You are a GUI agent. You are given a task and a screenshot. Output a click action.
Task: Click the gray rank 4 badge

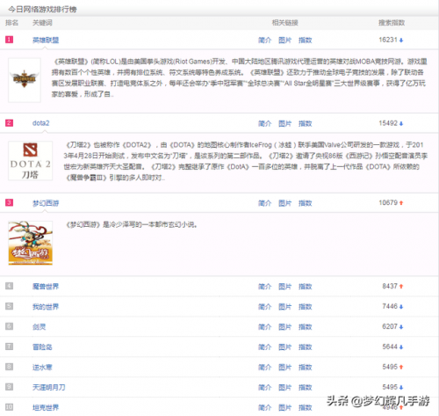click(10, 286)
